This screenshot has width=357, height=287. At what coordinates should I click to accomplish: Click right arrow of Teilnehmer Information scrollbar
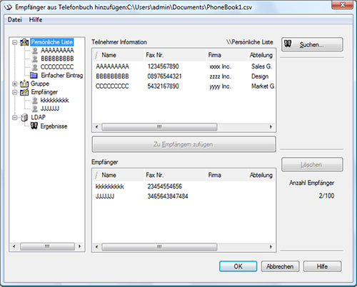(271, 127)
